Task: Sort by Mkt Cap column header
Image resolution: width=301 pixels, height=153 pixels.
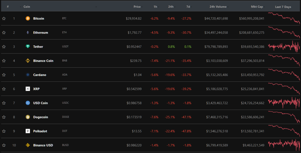Action: 257,7
